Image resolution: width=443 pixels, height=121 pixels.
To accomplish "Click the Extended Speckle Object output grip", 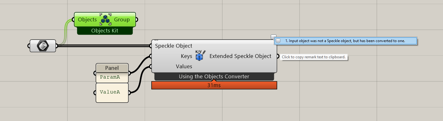I will click(278, 56).
